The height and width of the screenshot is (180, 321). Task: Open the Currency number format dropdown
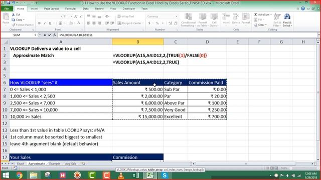176,16
